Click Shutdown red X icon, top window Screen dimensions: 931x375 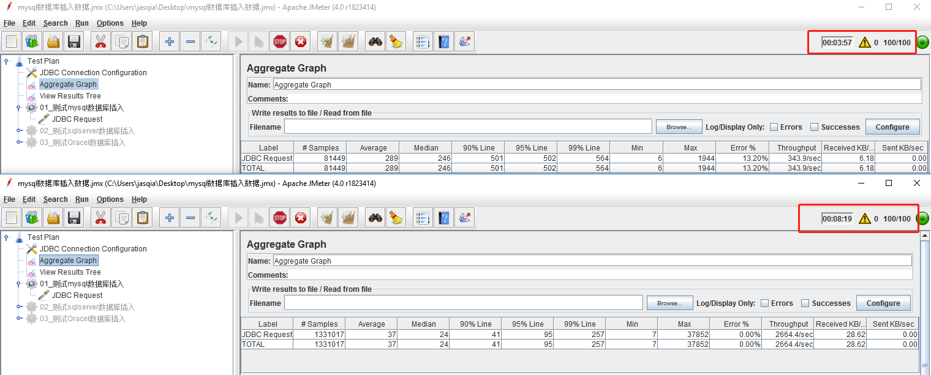[301, 42]
